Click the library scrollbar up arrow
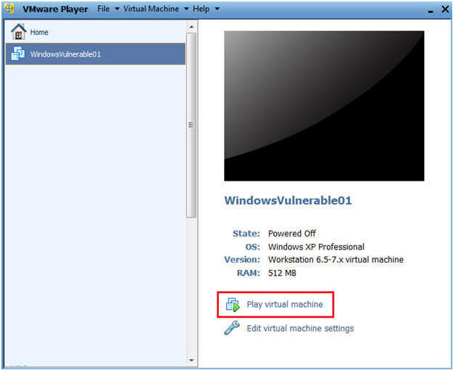The width and height of the screenshot is (453, 370). [191, 27]
